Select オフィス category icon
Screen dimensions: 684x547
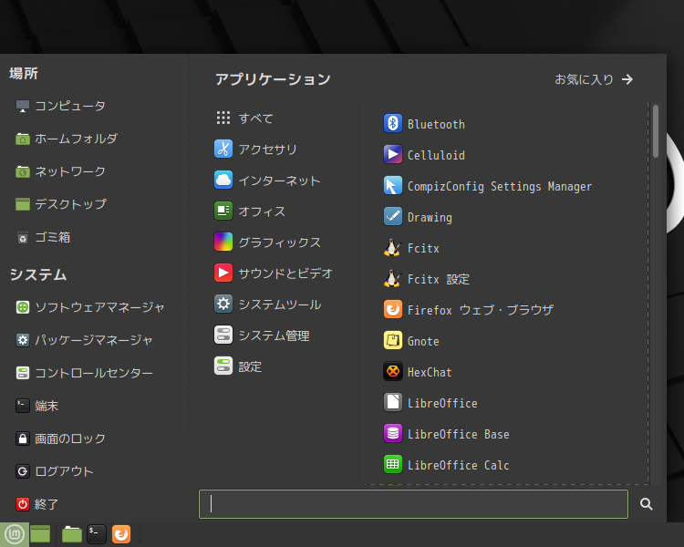[223, 211]
